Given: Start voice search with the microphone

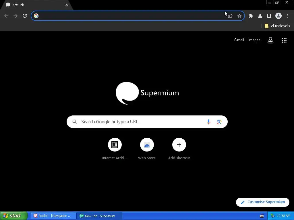Looking at the screenshot, I should tap(208, 122).
